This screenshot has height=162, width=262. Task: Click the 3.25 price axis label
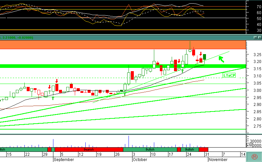point(257,55)
